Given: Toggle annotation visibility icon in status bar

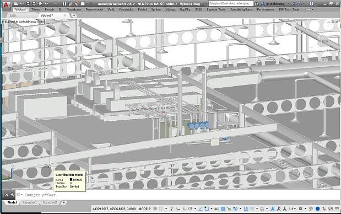Looking at the screenshot, I should (x=273, y=209).
